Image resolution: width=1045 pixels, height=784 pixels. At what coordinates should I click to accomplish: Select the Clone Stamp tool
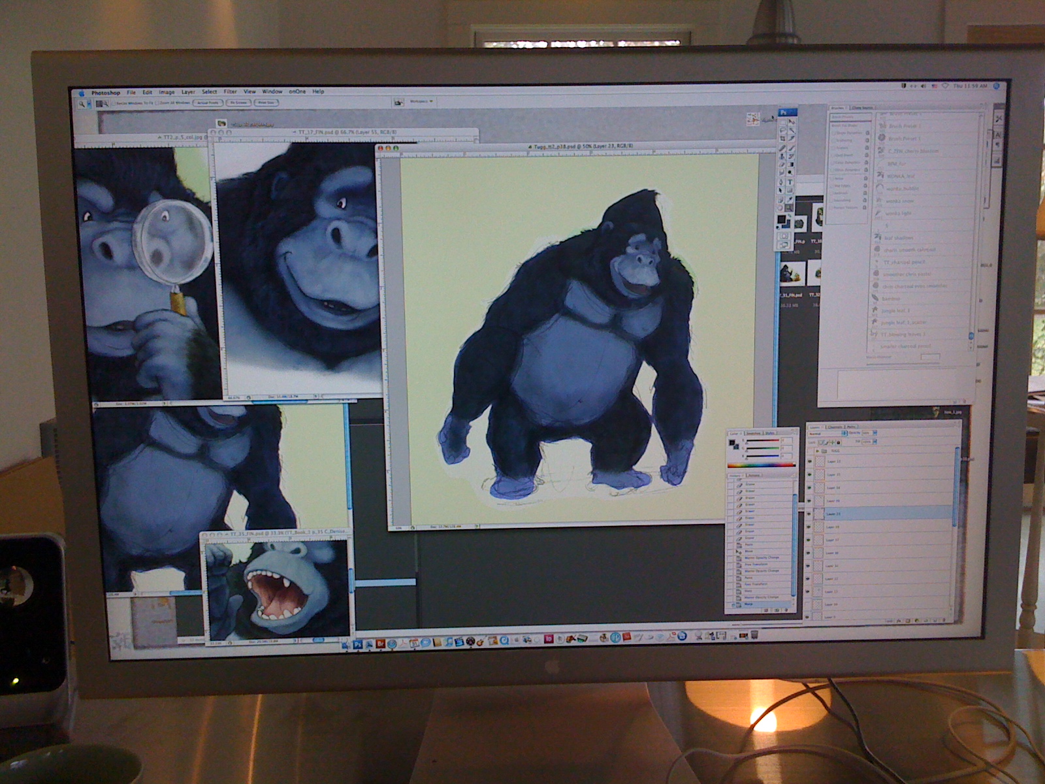782,156
